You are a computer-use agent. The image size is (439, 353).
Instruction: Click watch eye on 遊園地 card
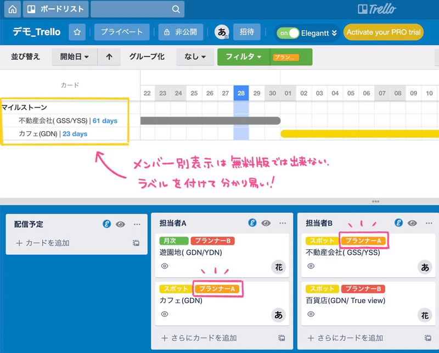(165, 266)
